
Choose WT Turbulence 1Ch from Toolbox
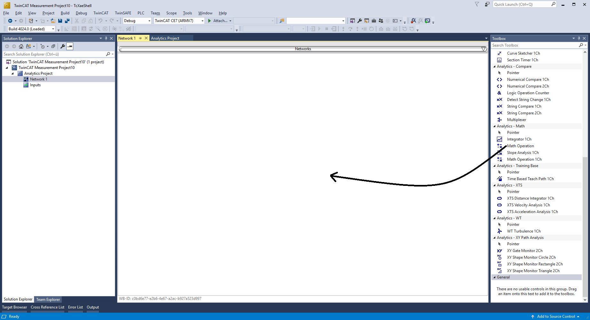pos(523,231)
